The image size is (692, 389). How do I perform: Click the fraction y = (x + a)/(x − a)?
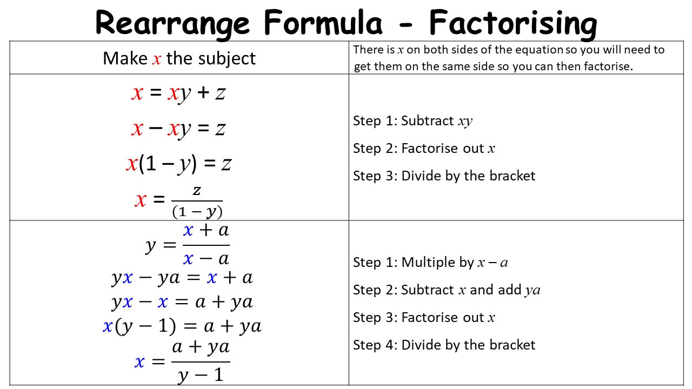(x=188, y=245)
